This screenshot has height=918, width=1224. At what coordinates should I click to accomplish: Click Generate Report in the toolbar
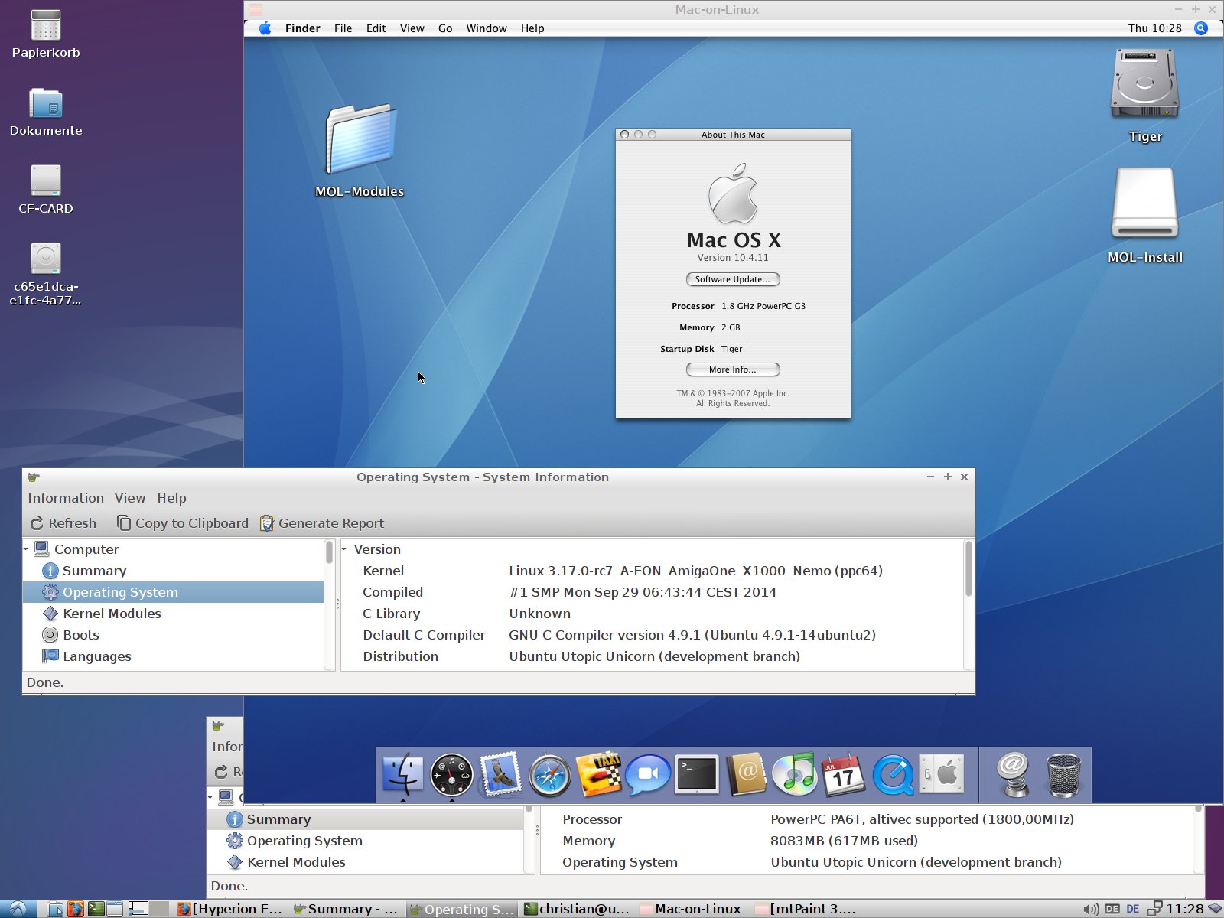point(322,523)
